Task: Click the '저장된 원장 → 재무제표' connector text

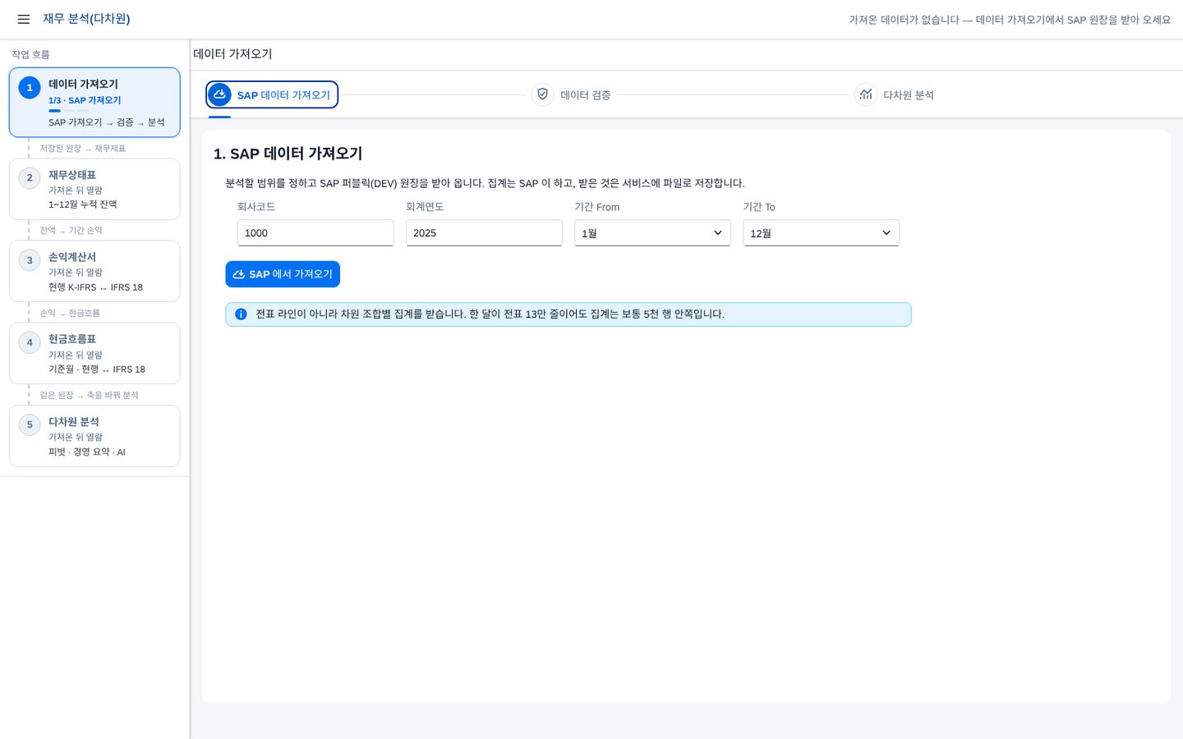Action: (x=83, y=149)
